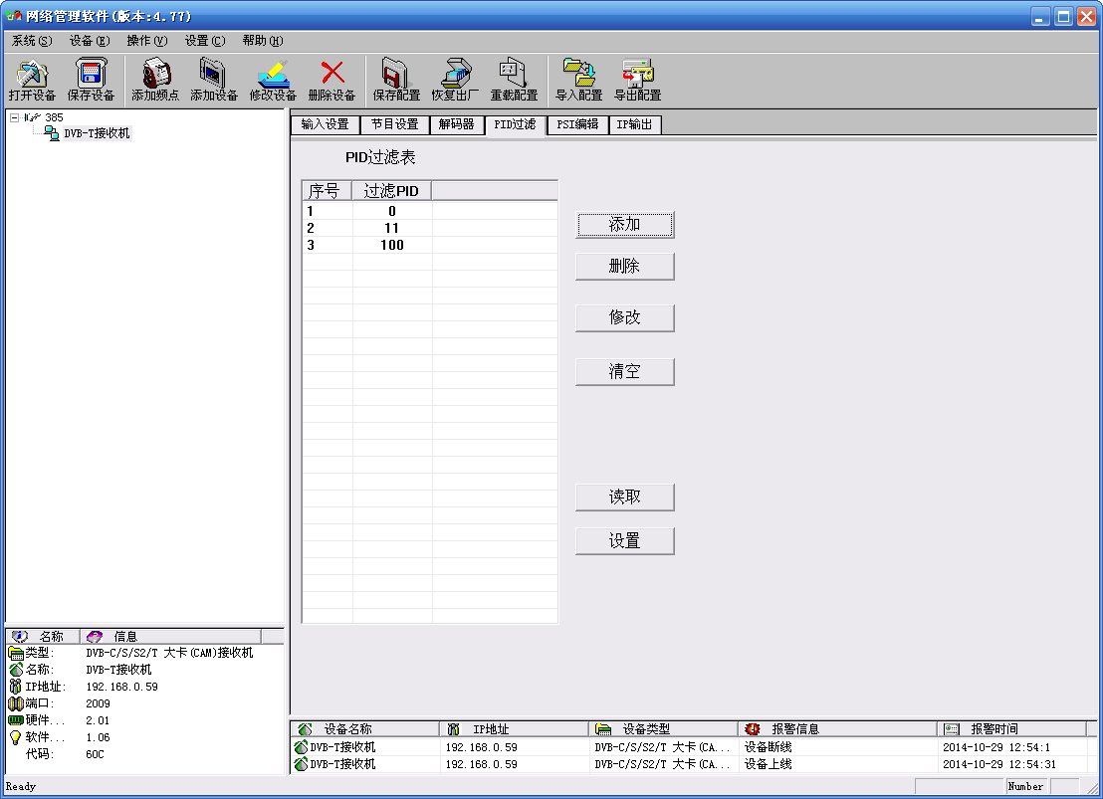This screenshot has height=799, width=1103.
Task: Click the 385 network root icon
Action: (33, 117)
